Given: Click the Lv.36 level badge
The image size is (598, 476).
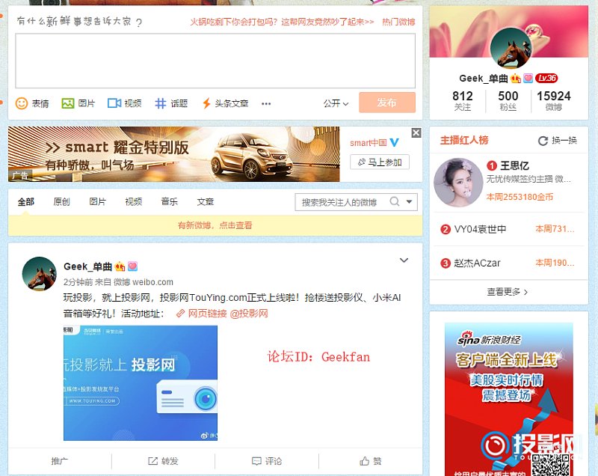Looking at the screenshot, I should (x=546, y=79).
